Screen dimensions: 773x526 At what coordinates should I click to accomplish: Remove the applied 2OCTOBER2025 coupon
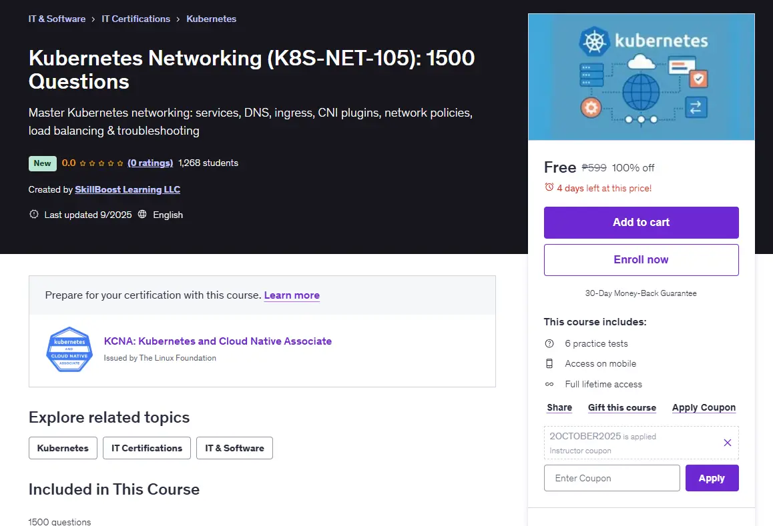(727, 443)
